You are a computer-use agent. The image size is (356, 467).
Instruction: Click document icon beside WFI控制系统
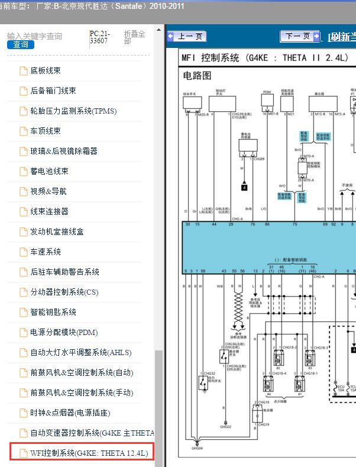pos(24,453)
